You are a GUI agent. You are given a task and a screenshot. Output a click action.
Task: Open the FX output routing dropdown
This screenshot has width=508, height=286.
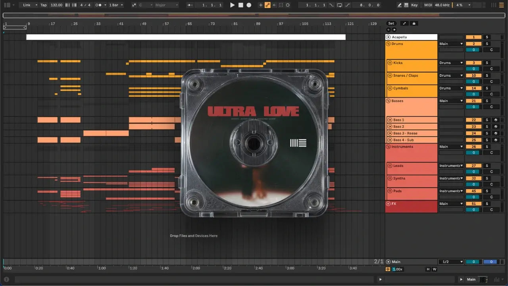[x=451, y=204]
